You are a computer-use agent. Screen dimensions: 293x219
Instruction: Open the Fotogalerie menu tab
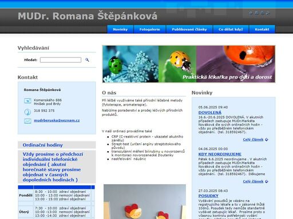(x=149, y=29)
